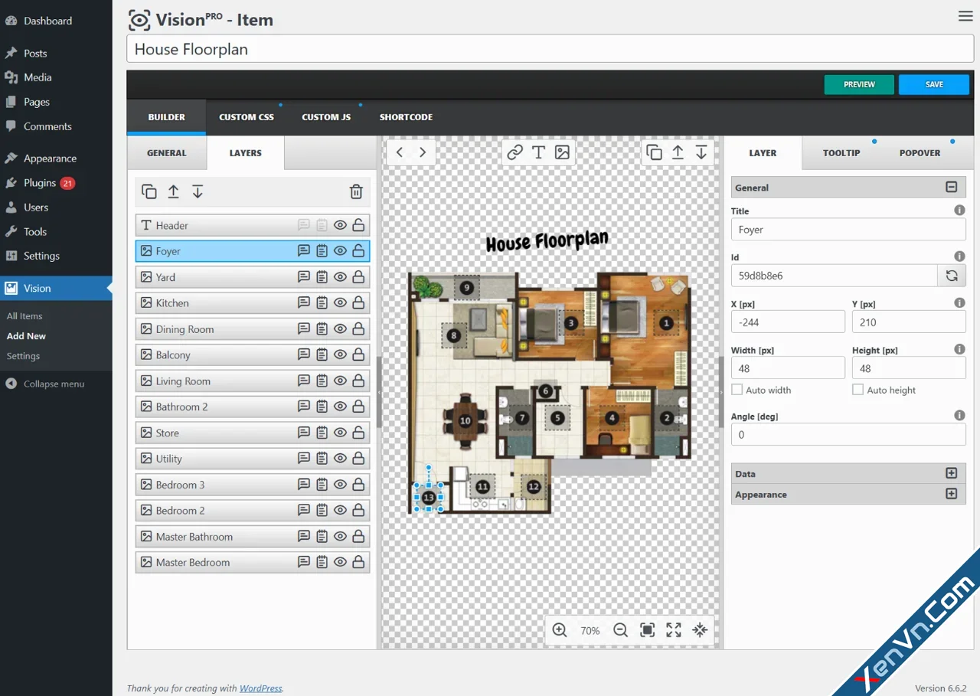
Task: Switch to the Popover tab
Action: click(920, 153)
